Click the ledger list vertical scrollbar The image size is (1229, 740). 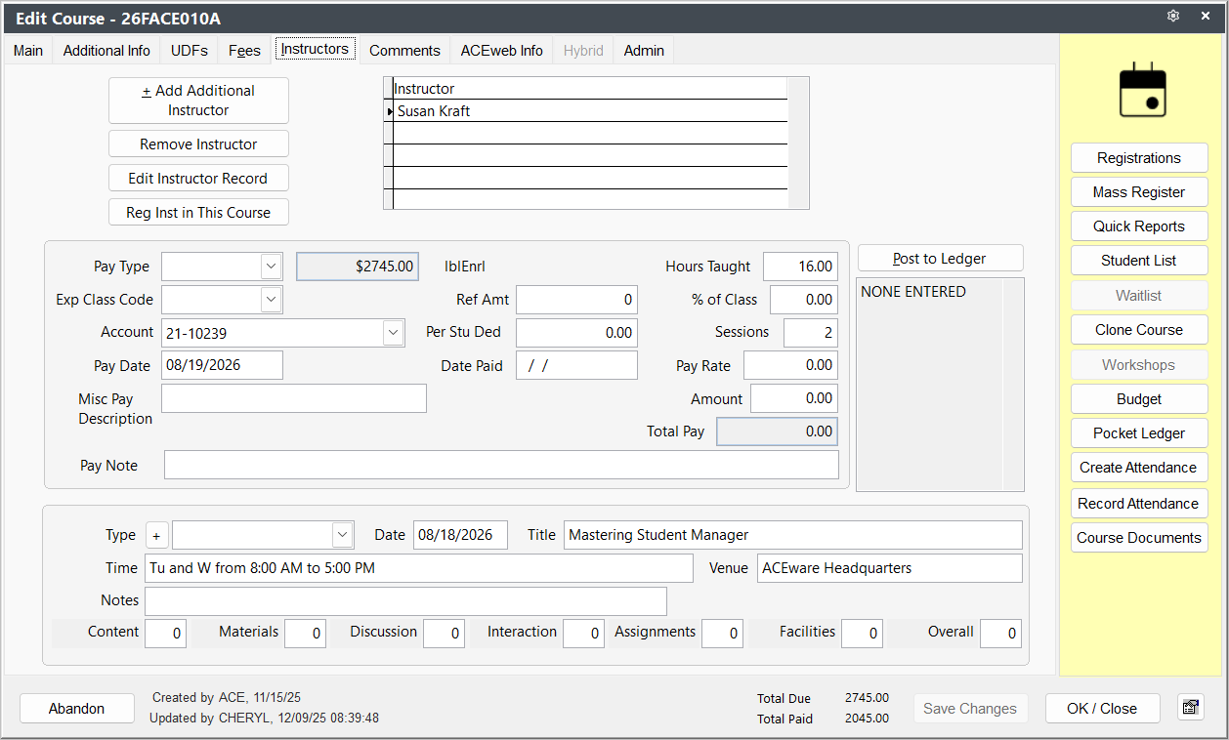tap(1013, 385)
